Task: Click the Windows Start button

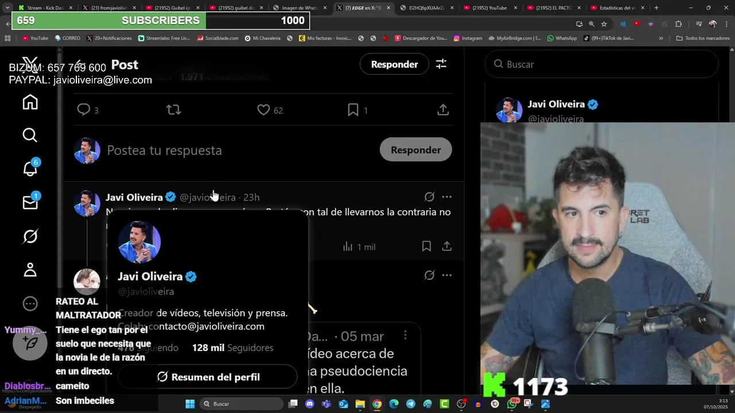Action: tap(189, 404)
